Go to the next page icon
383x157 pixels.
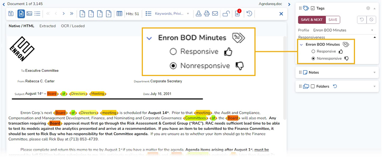pyautogui.click(x=100, y=14)
